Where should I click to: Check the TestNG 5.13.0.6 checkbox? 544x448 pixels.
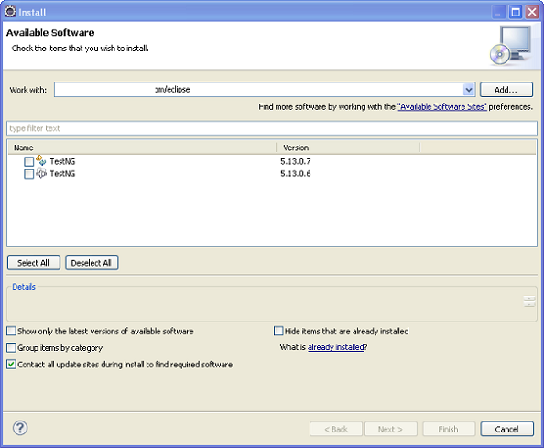(x=28, y=173)
